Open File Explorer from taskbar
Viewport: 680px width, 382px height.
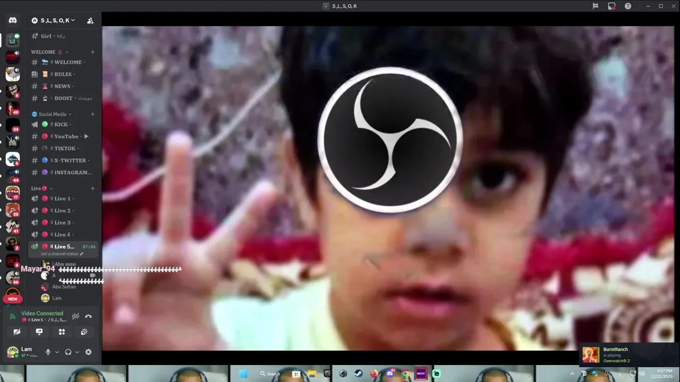(x=312, y=374)
